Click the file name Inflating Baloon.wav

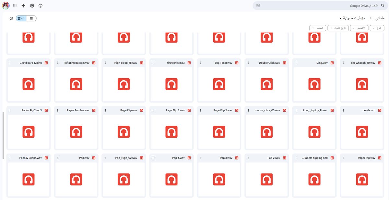click(77, 63)
